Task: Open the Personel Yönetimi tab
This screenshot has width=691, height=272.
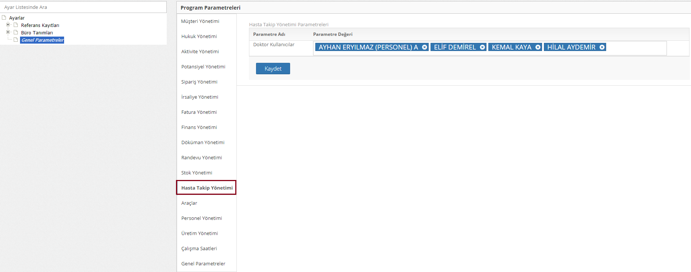Action: [202, 218]
